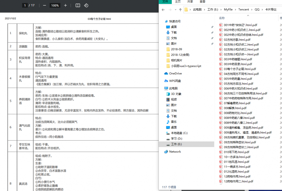
Task: Click the fit-to-page icon in PDF viewer
Action: pyautogui.click(x=78, y=5)
